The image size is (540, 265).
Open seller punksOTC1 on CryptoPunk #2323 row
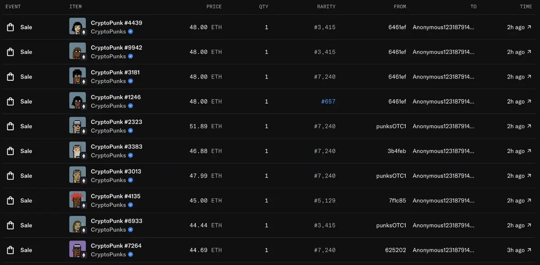tap(391, 126)
